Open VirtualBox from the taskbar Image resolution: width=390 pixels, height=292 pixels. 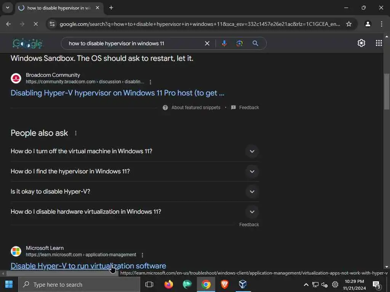[243, 284]
